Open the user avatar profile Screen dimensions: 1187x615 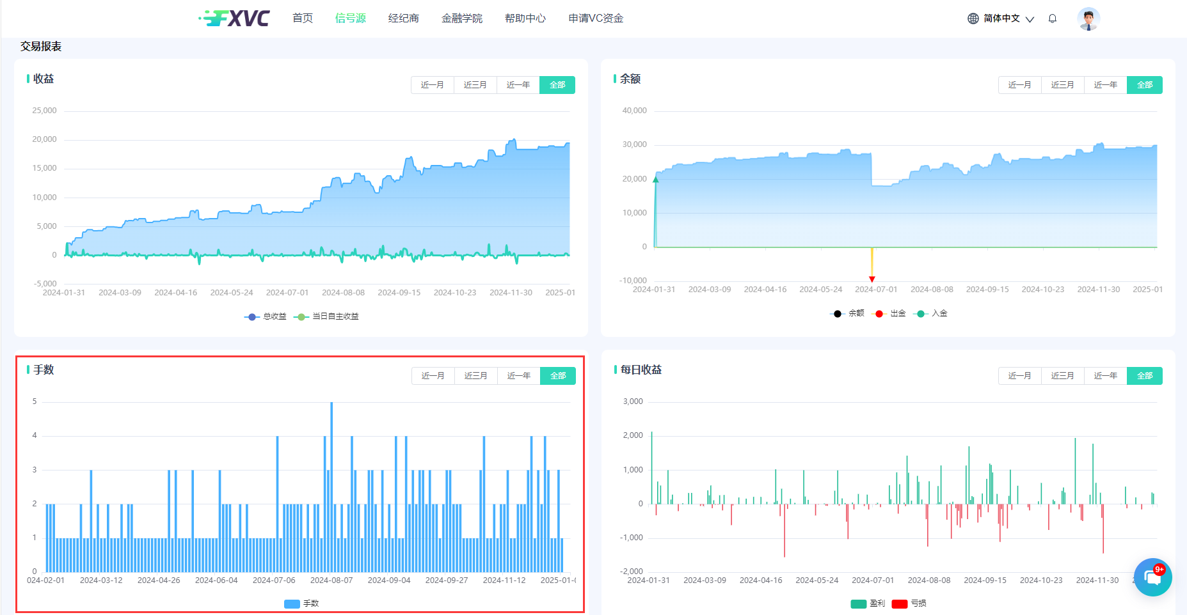tap(1088, 19)
